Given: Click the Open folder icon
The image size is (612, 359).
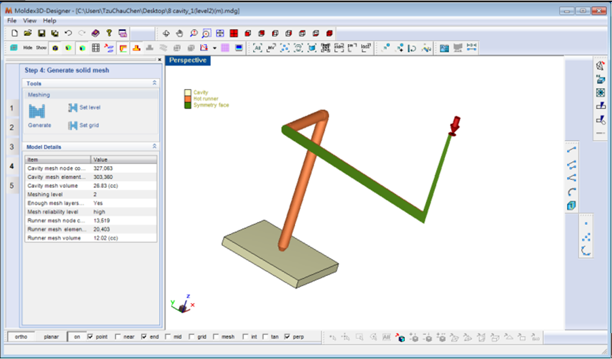Looking at the screenshot, I should tap(28, 33).
